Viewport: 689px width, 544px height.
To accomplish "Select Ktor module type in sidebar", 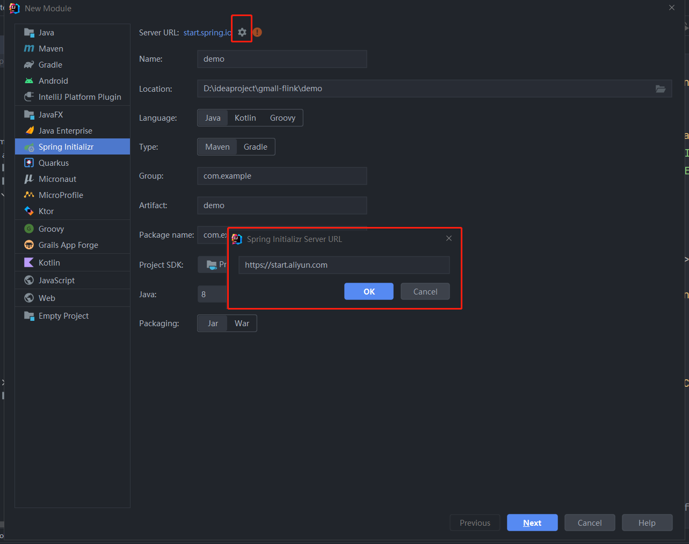I will pyautogui.click(x=72, y=211).
